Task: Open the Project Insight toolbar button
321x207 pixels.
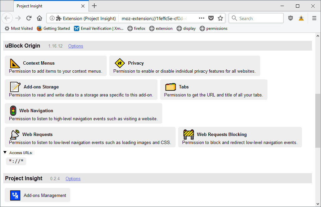Action: 301,18
